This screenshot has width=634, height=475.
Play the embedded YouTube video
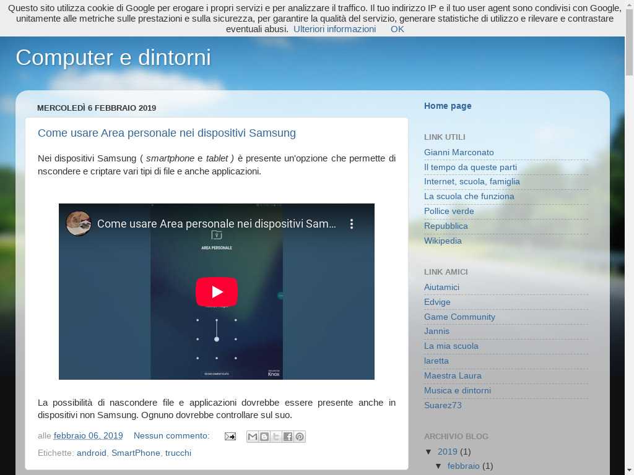click(217, 292)
